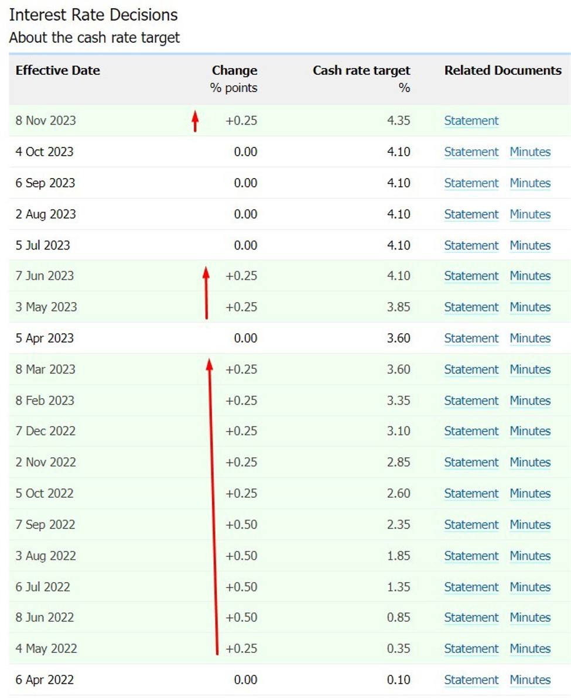Open the Statement for 8 Nov 2023
The image size is (571, 698).
[471, 121]
